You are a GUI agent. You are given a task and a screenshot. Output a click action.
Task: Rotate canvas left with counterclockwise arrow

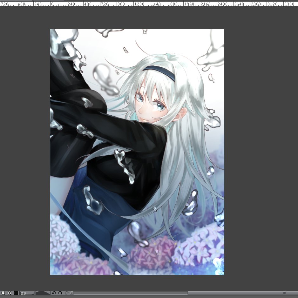[54, 293]
